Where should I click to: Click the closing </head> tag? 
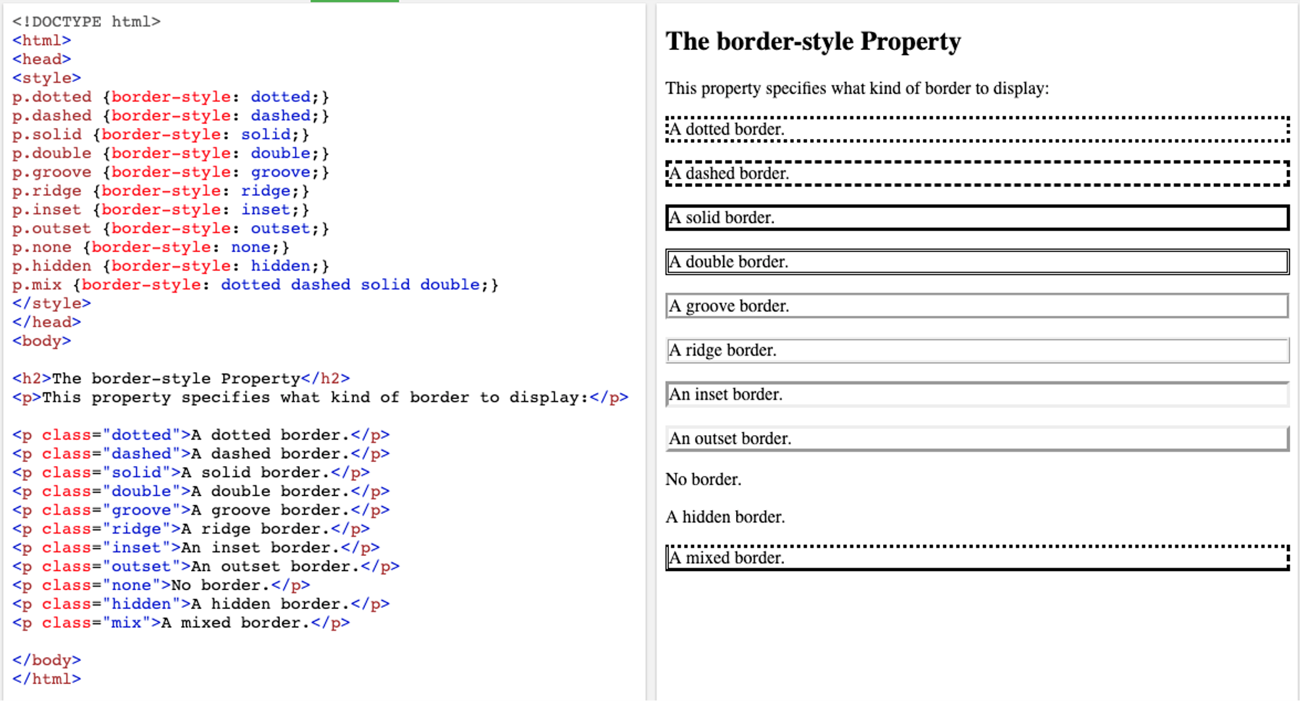coord(47,322)
